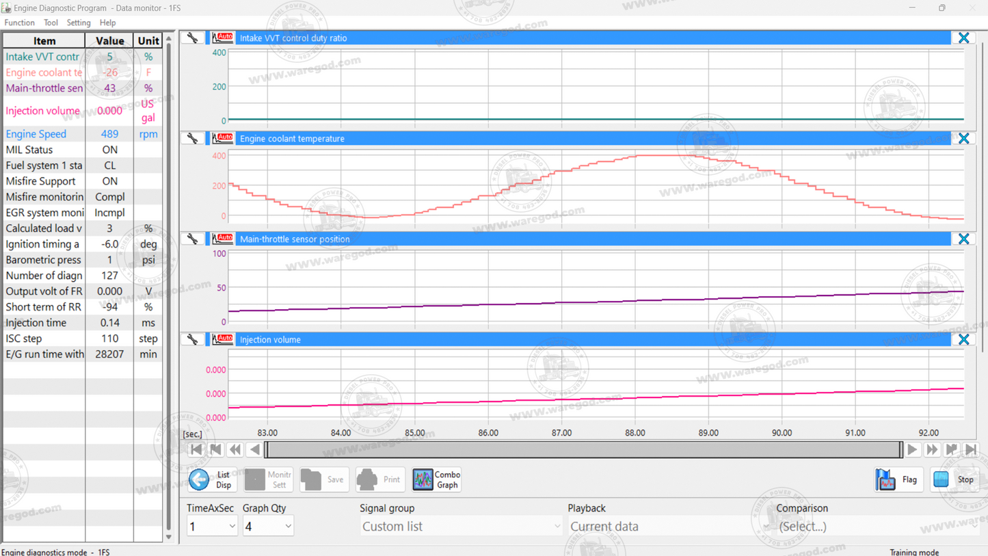Select the Flag marker tool

(898, 479)
